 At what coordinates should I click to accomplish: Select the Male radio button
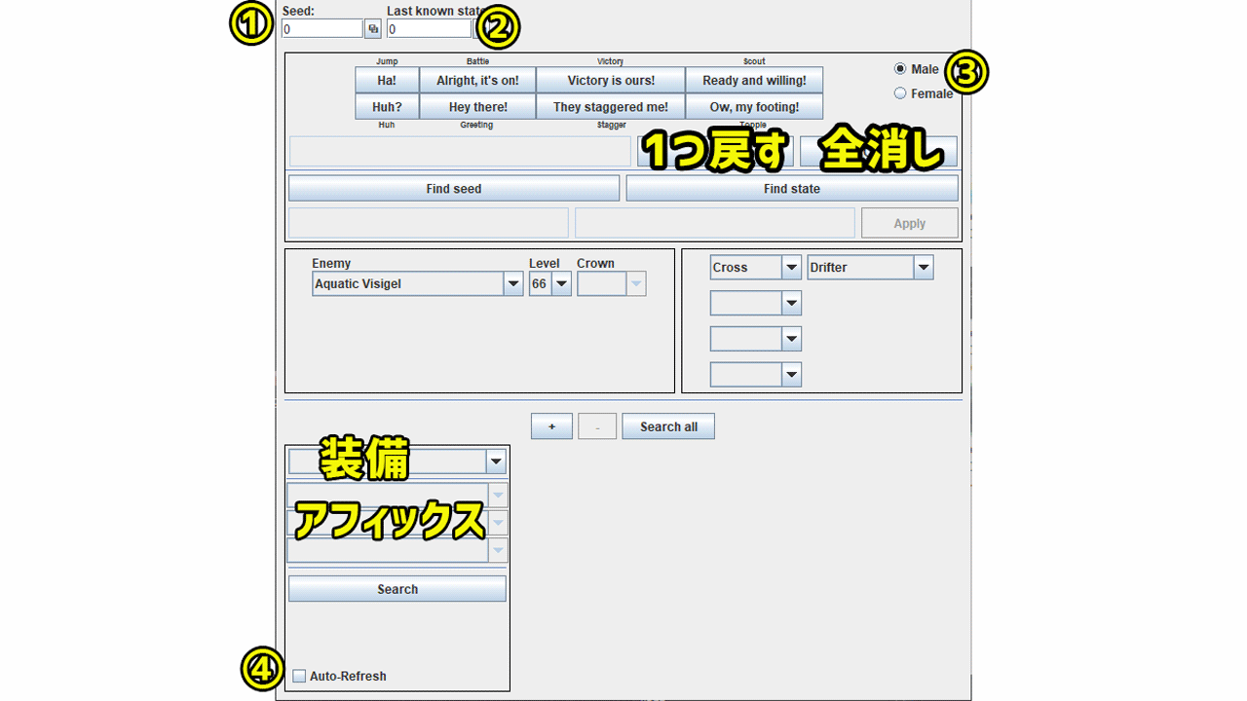tap(900, 69)
